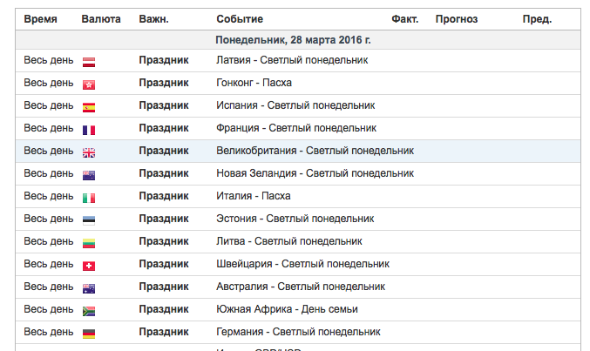Click the Spain flag icon

[x=89, y=107]
